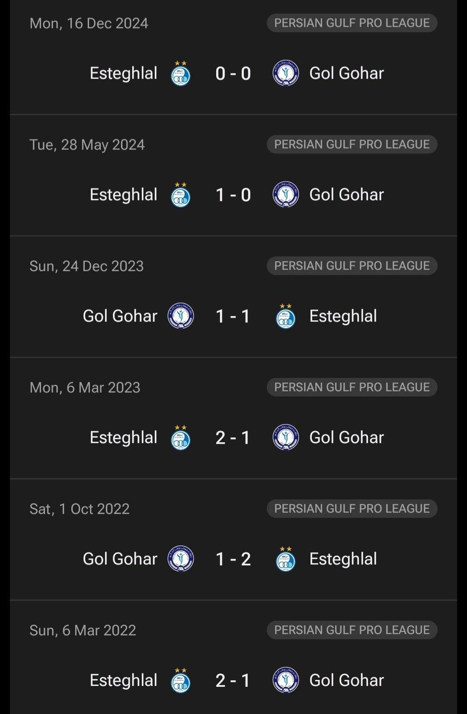Tap the Gol Gohar crest in 6 Mar 2022 match
The image size is (467, 714).
[x=286, y=680]
